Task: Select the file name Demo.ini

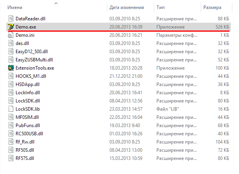Action: 25,35
